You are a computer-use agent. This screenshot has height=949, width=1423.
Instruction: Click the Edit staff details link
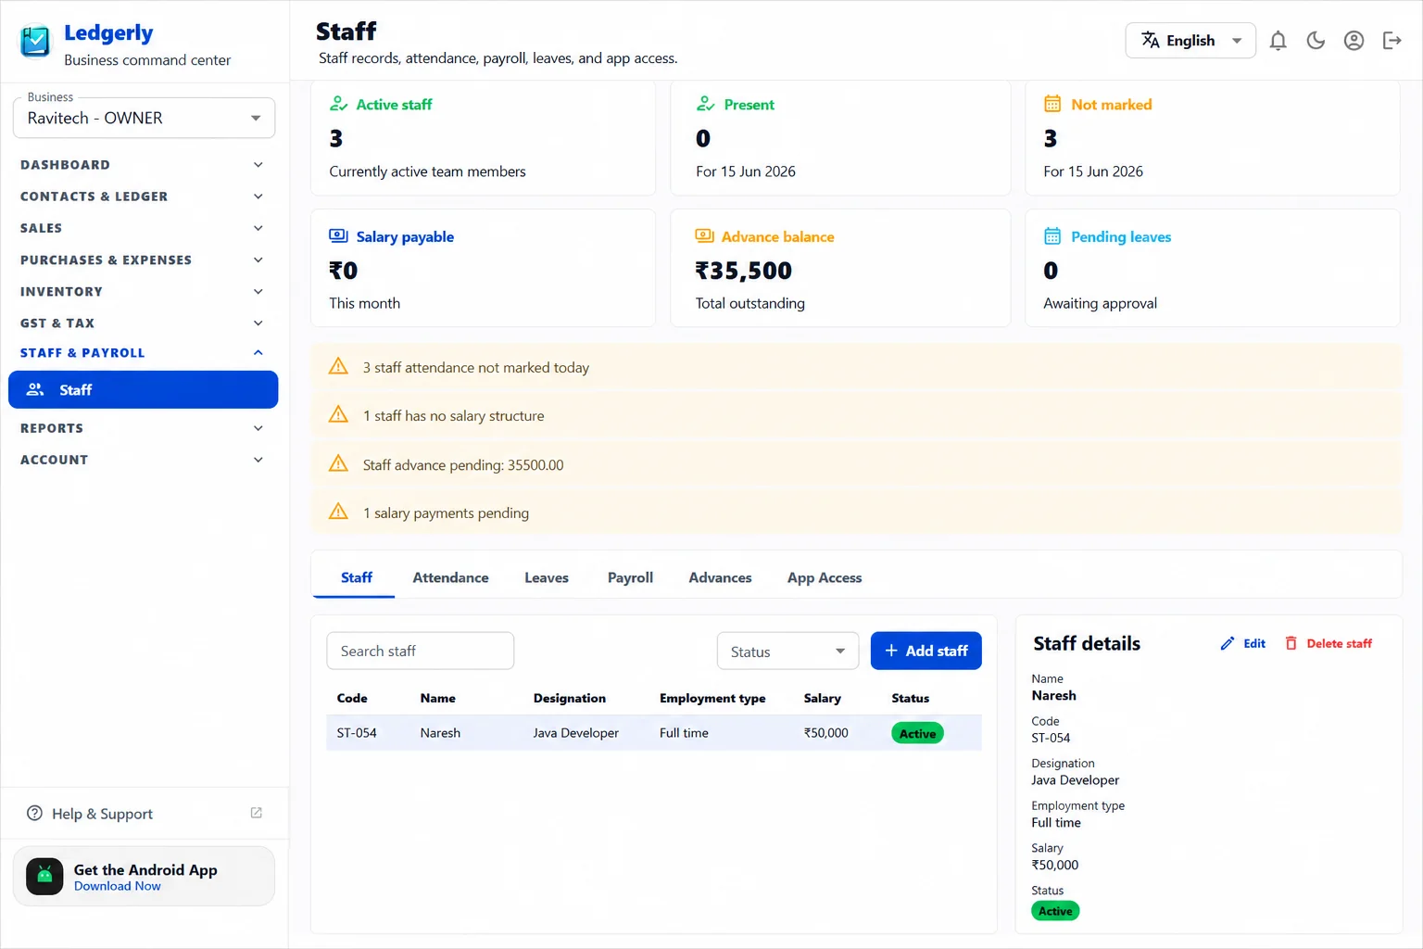coord(1243,643)
